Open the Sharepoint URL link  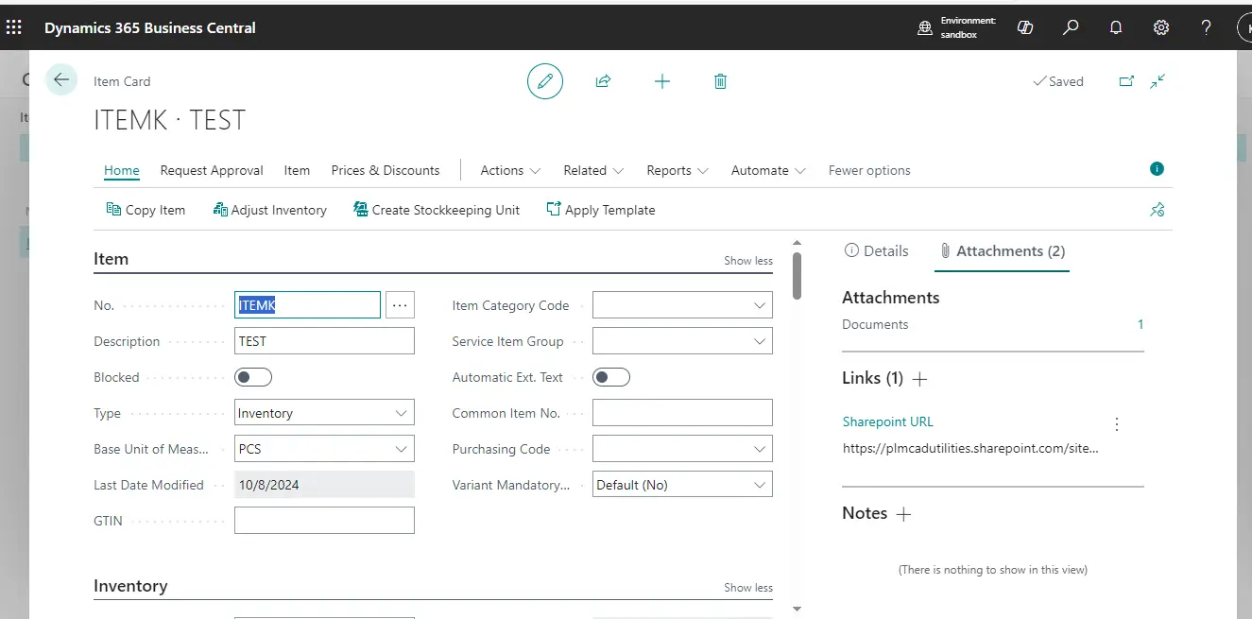coord(887,421)
